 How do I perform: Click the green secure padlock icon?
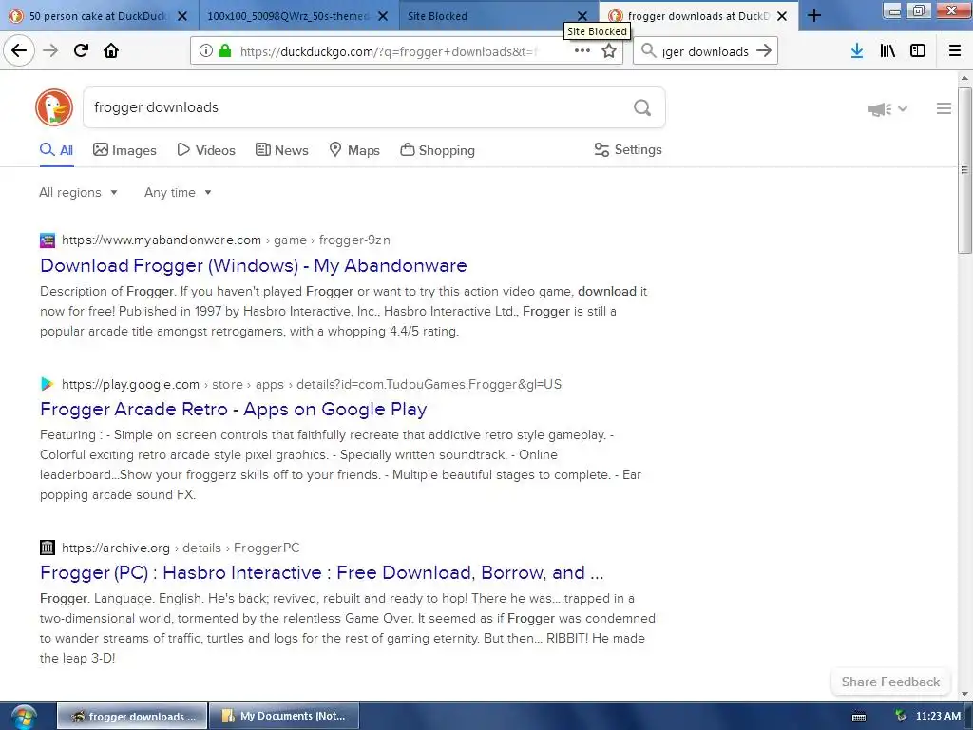click(x=225, y=50)
